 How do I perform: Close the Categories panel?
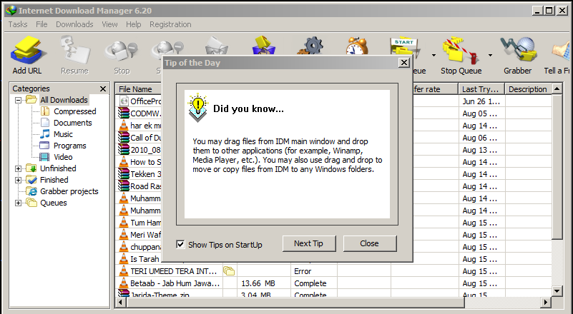tap(103, 88)
